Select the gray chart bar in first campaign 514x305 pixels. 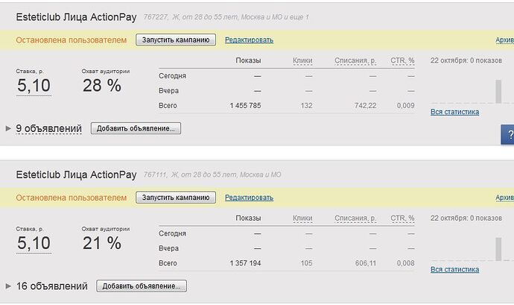(498, 91)
